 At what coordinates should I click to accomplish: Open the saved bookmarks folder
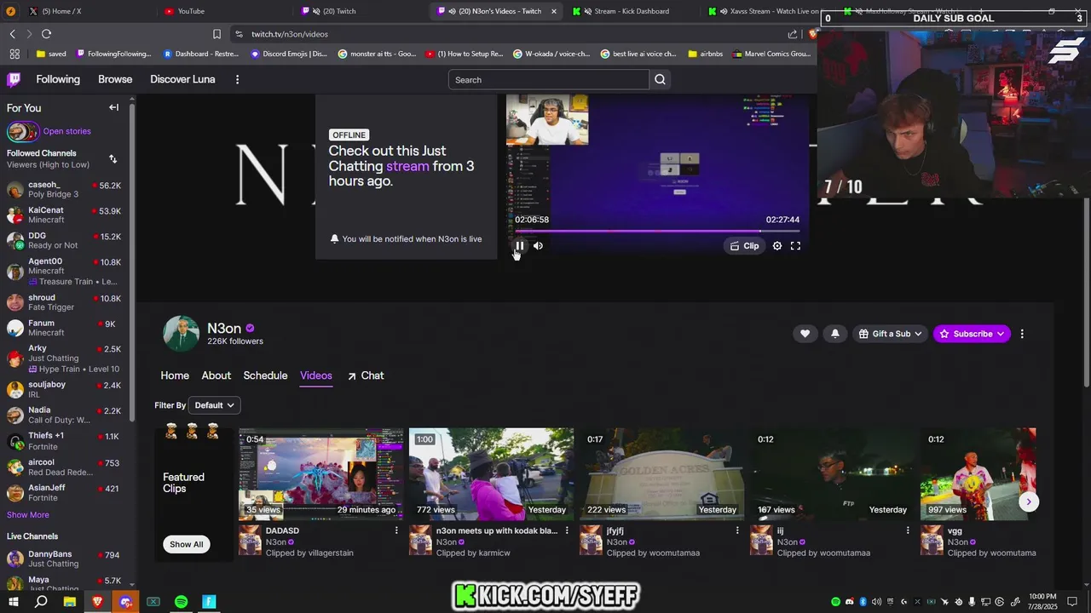click(51, 54)
